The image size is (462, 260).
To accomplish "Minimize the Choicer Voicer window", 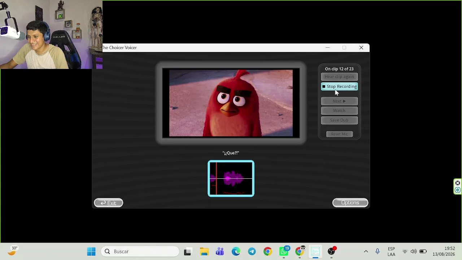I will [x=327, y=48].
